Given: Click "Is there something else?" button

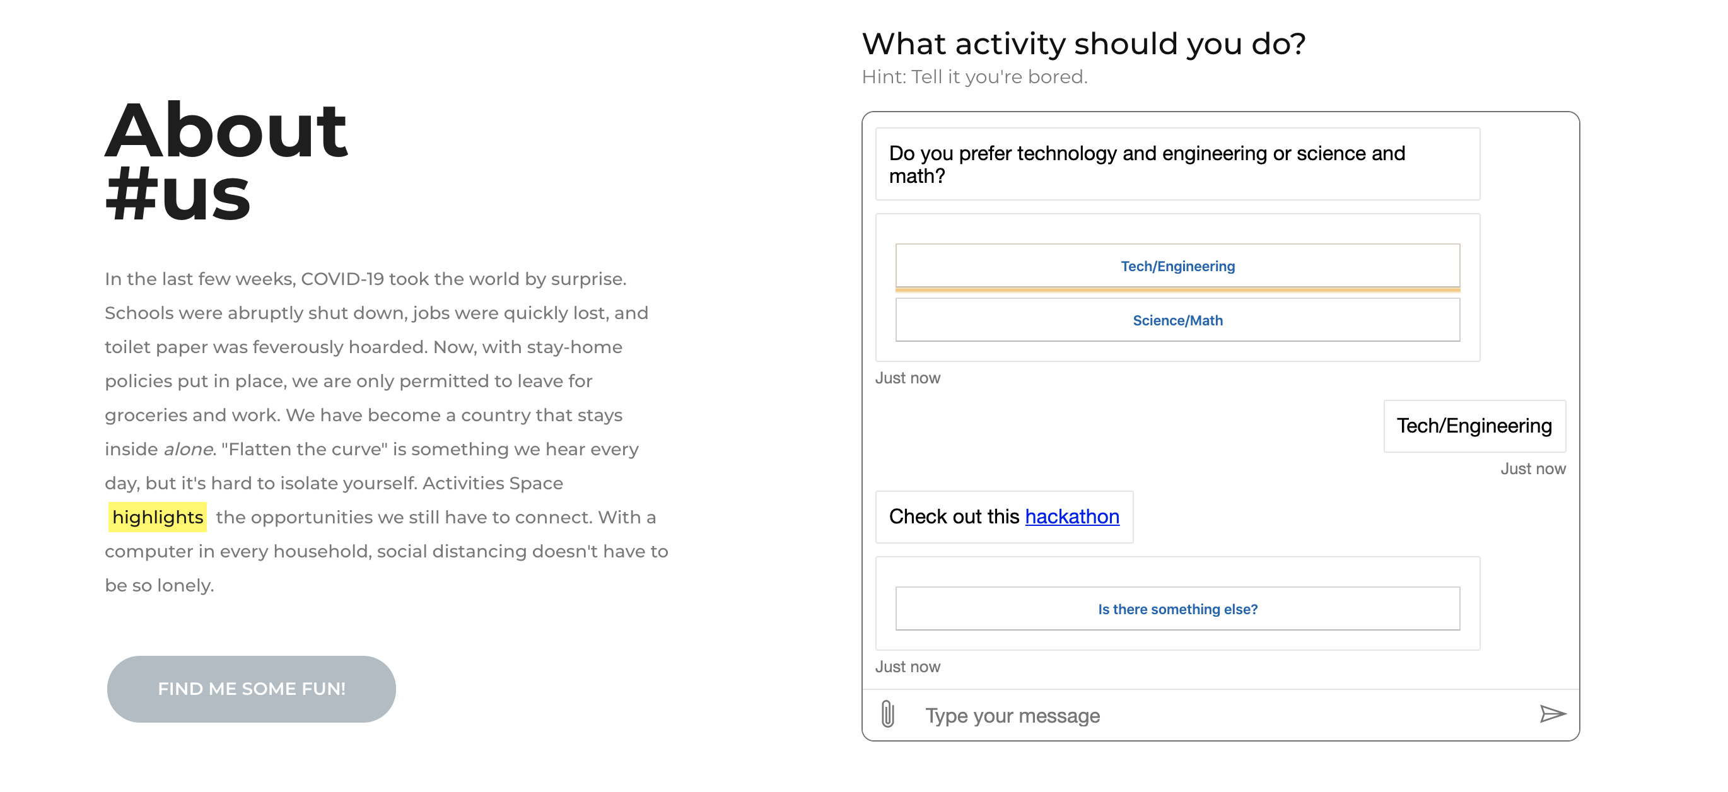Looking at the screenshot, I should pyautogui.click(x=1177, y=609).
